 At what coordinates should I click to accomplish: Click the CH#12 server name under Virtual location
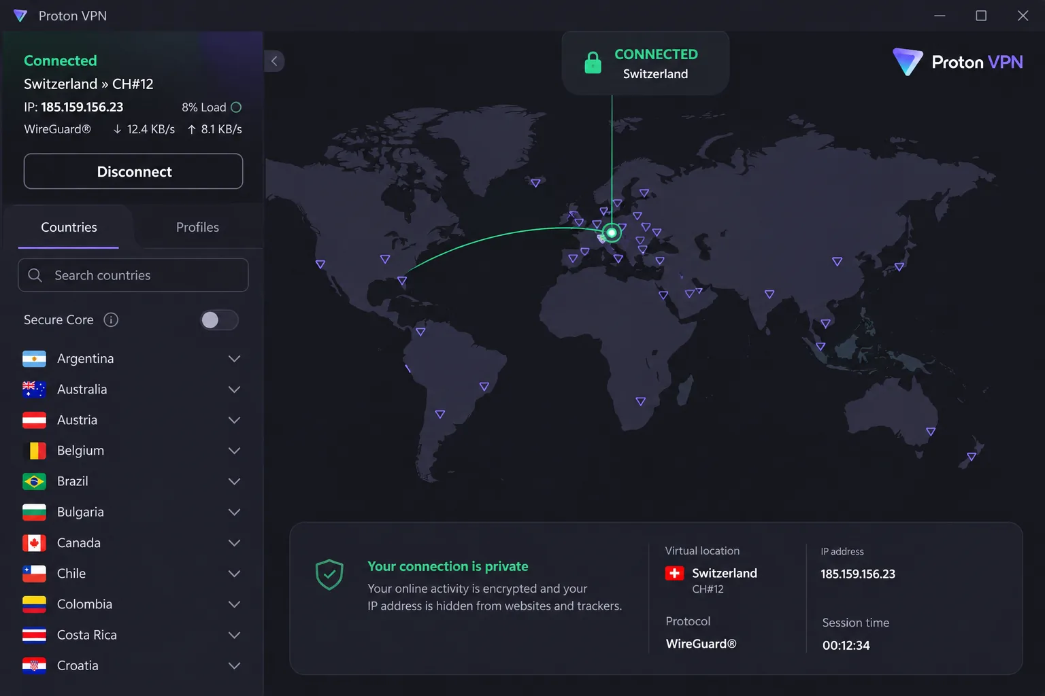pos(708,589)
